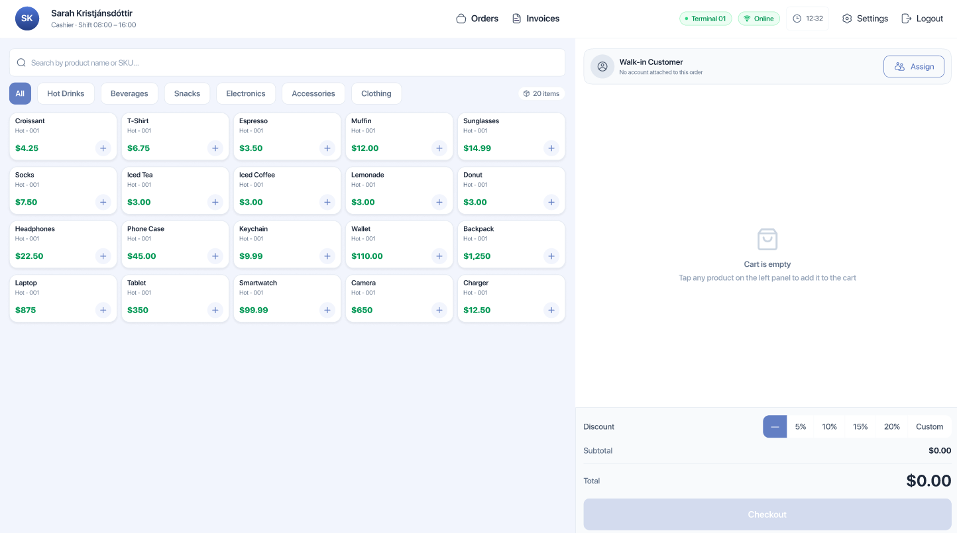
Task: Add Sunglasses via the plus icon
Action: point(551,148)
